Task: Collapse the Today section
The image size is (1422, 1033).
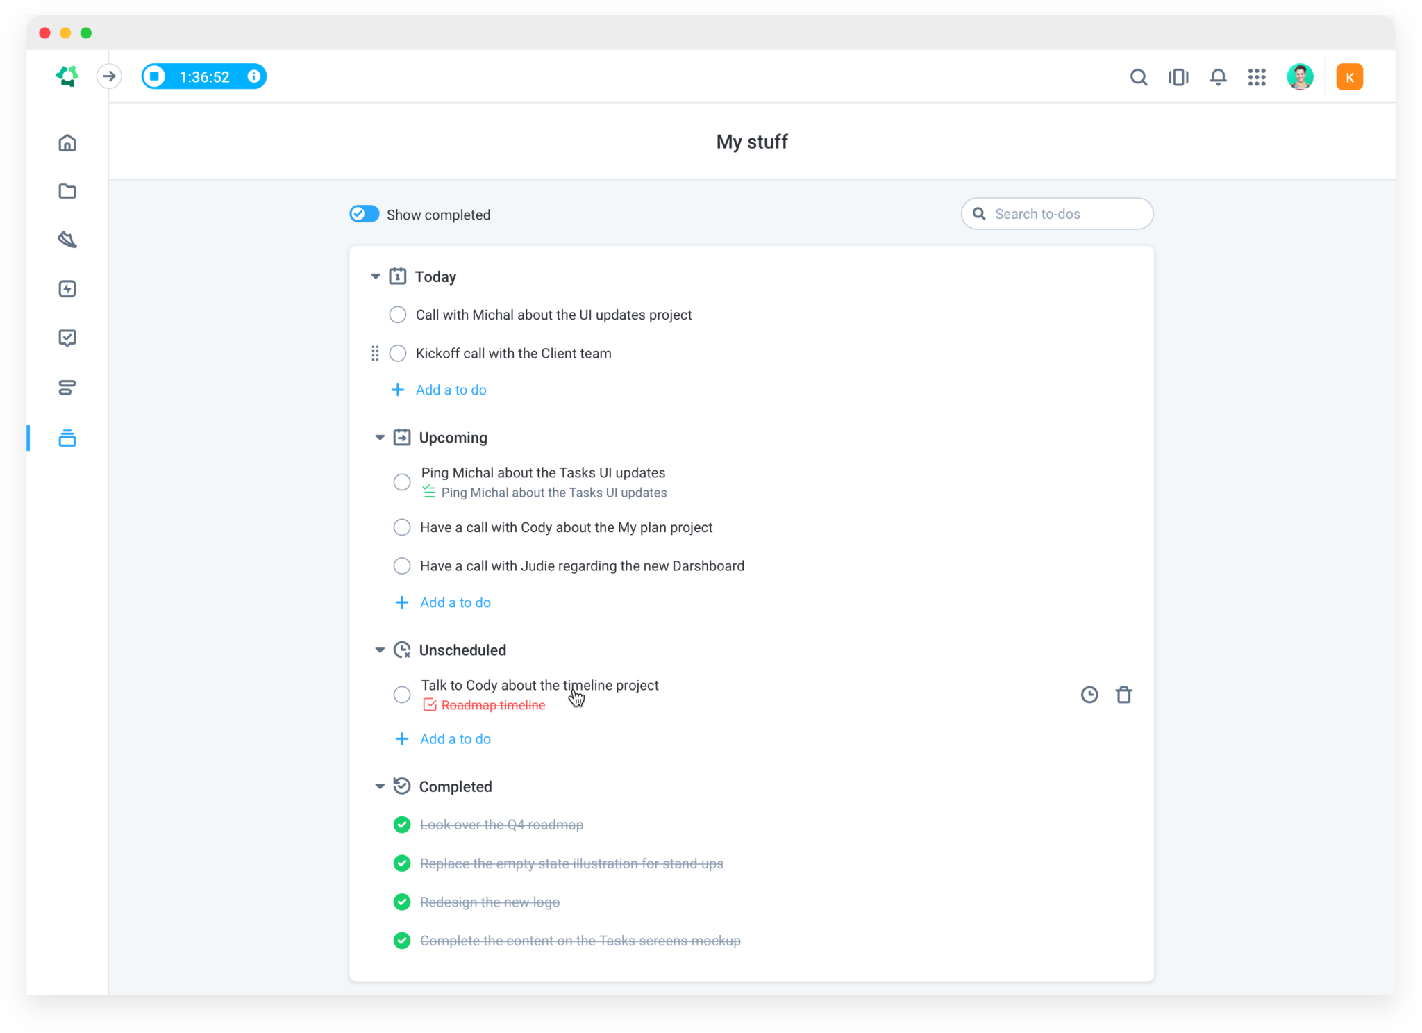Action: (x=376, y=276)
